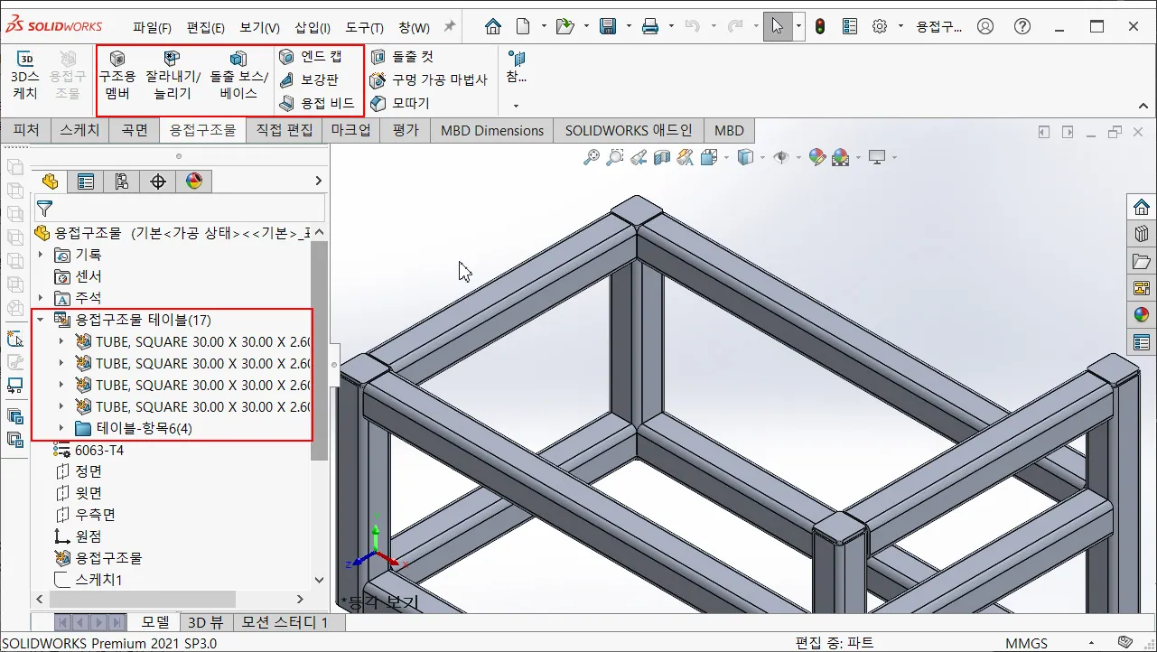Expand the 테이블-항목6(4) folder
Image resolution: width=1157 pixels, height=652 pixels.
[x=61, y=428]
